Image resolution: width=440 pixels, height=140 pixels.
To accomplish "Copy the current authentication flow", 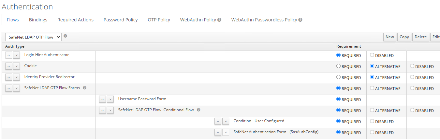I will pos(404,37).
